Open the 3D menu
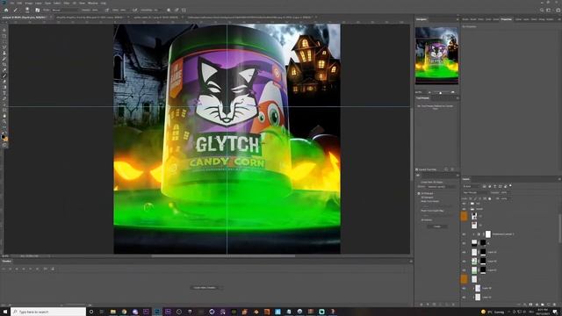562x316 pixels. [75, 3]
